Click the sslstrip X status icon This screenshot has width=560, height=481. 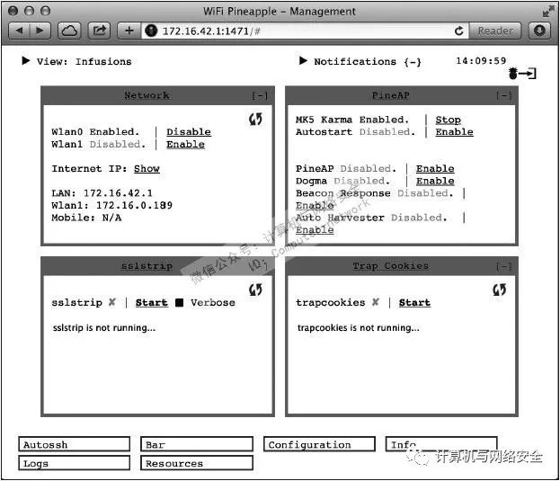click(x=111, y=302)
